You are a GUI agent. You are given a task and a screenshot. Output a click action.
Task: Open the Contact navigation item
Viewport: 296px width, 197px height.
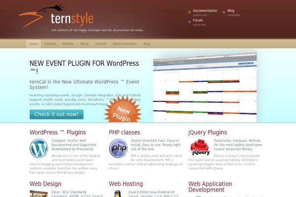(x=101, y=44)
